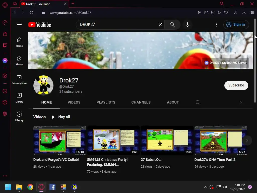Switch to the CHANNELS tab
The image size is (257, 193).
click(x=141, y=103)
